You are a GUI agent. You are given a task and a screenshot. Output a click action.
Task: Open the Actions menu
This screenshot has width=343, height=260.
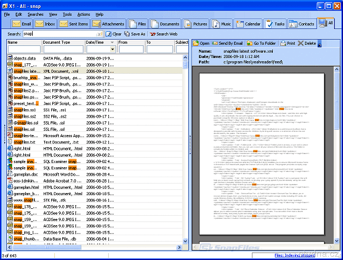point(83,14)
